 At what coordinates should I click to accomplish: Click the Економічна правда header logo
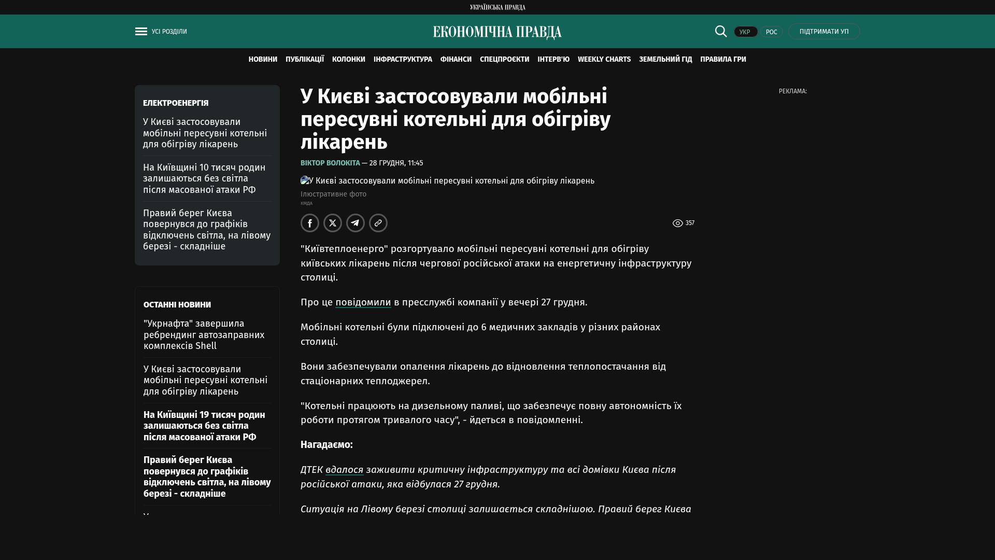[x=497, y=32]
